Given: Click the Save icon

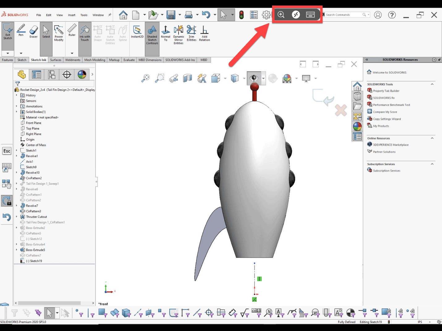Looking at the screenshot, I should [171, 15].
